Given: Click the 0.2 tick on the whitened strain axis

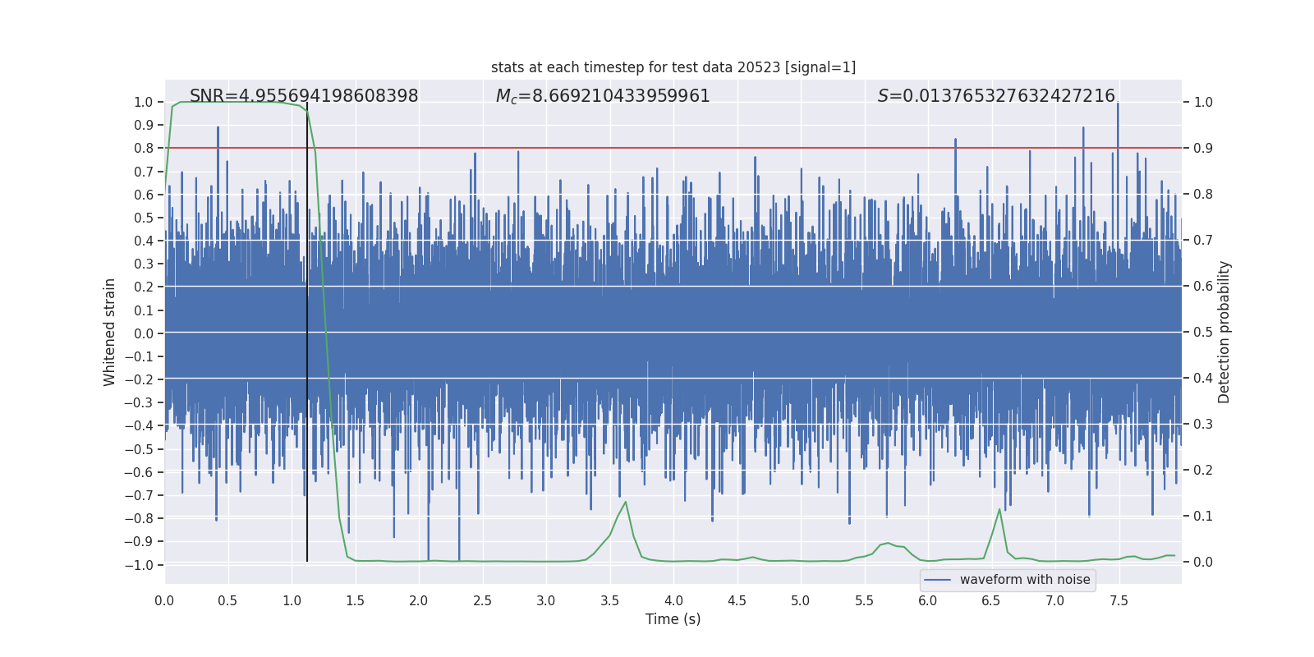Looking at the screenshot, I should [x=143, y=287].
